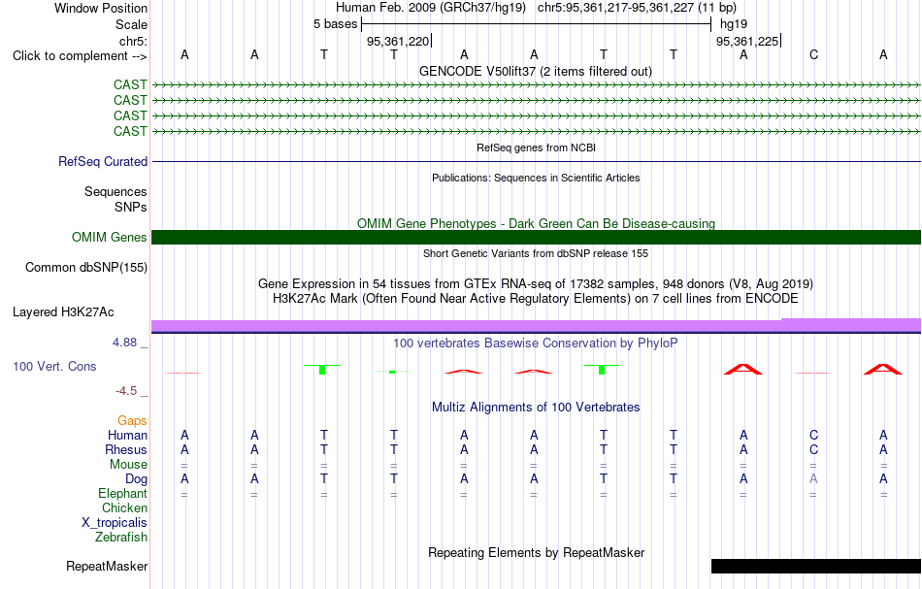922x589 pixels.
Task: Click the black RepeatMasker element bar
Action: point(816,566)
